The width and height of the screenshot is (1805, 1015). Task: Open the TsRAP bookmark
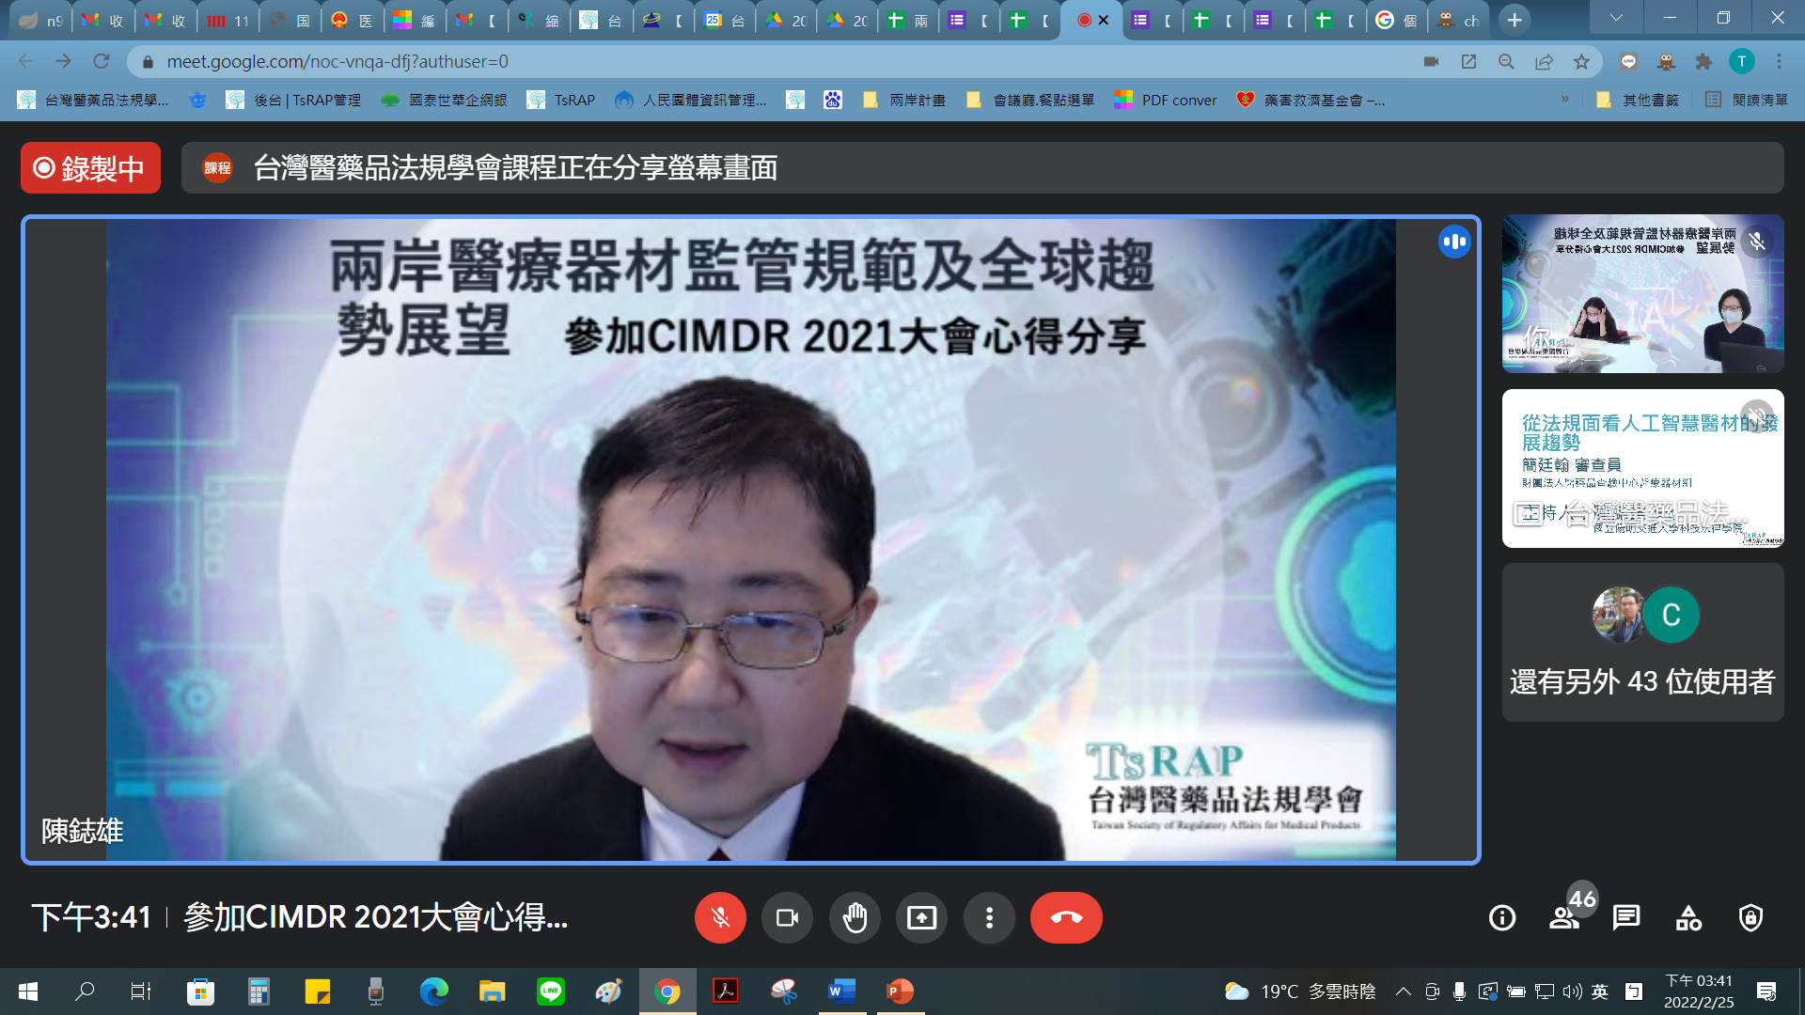[x=562, y=100]
